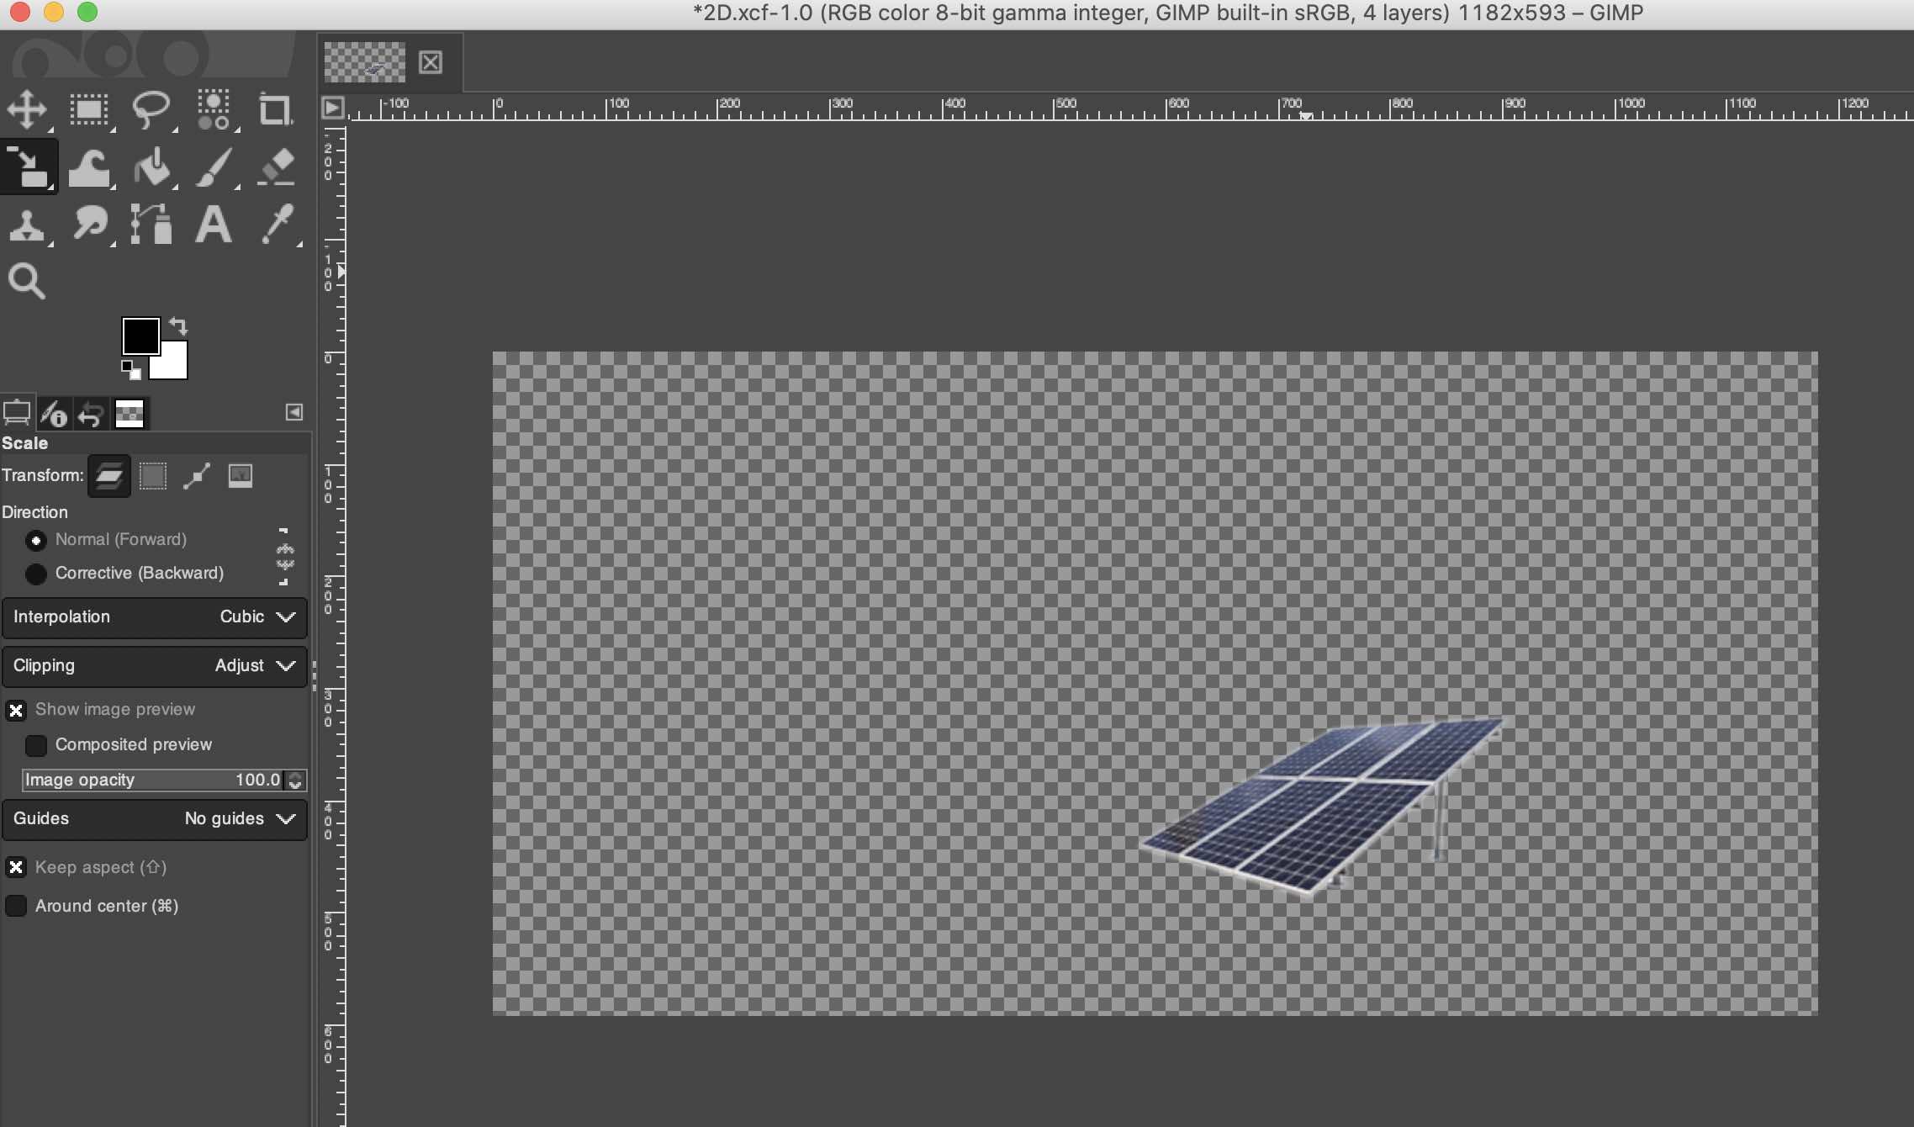This screenshot has width=1914, height=1127.
Task: Select the Paths tool
Action: pyautogui.click(x=151, y=225)
